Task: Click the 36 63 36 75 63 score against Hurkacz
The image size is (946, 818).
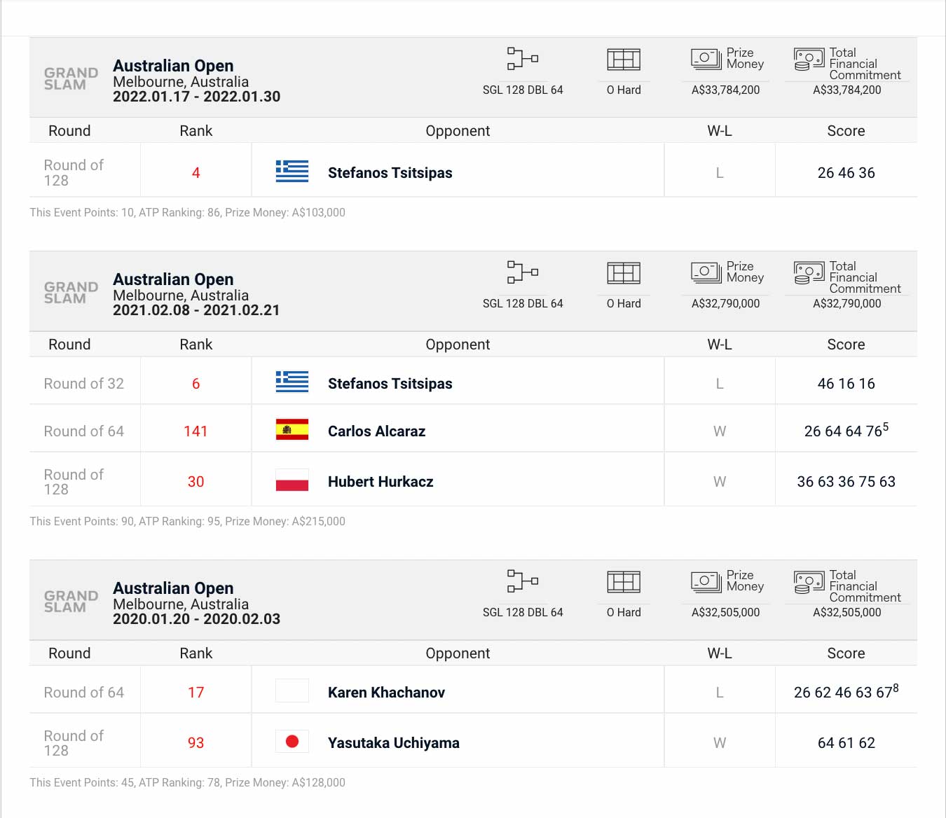Action: [846, 482]
